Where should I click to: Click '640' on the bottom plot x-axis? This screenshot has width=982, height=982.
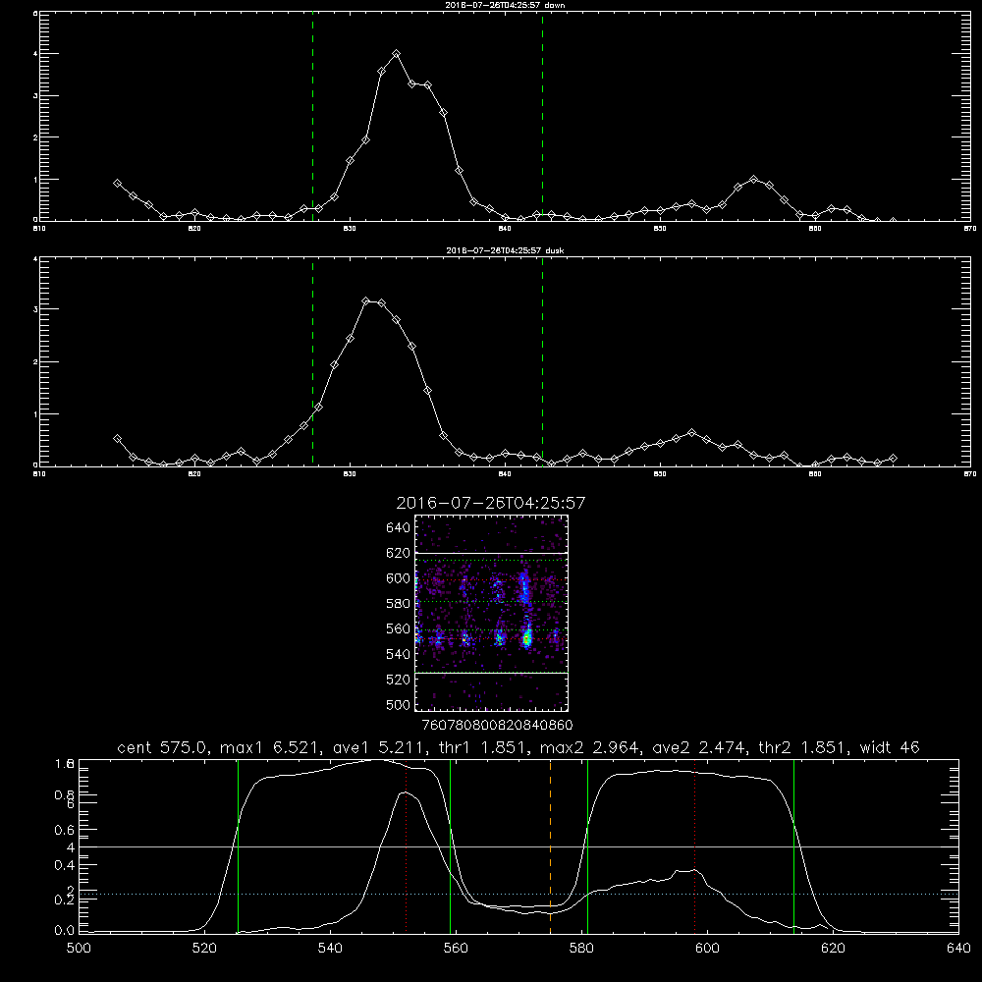[x=958, y=949]
